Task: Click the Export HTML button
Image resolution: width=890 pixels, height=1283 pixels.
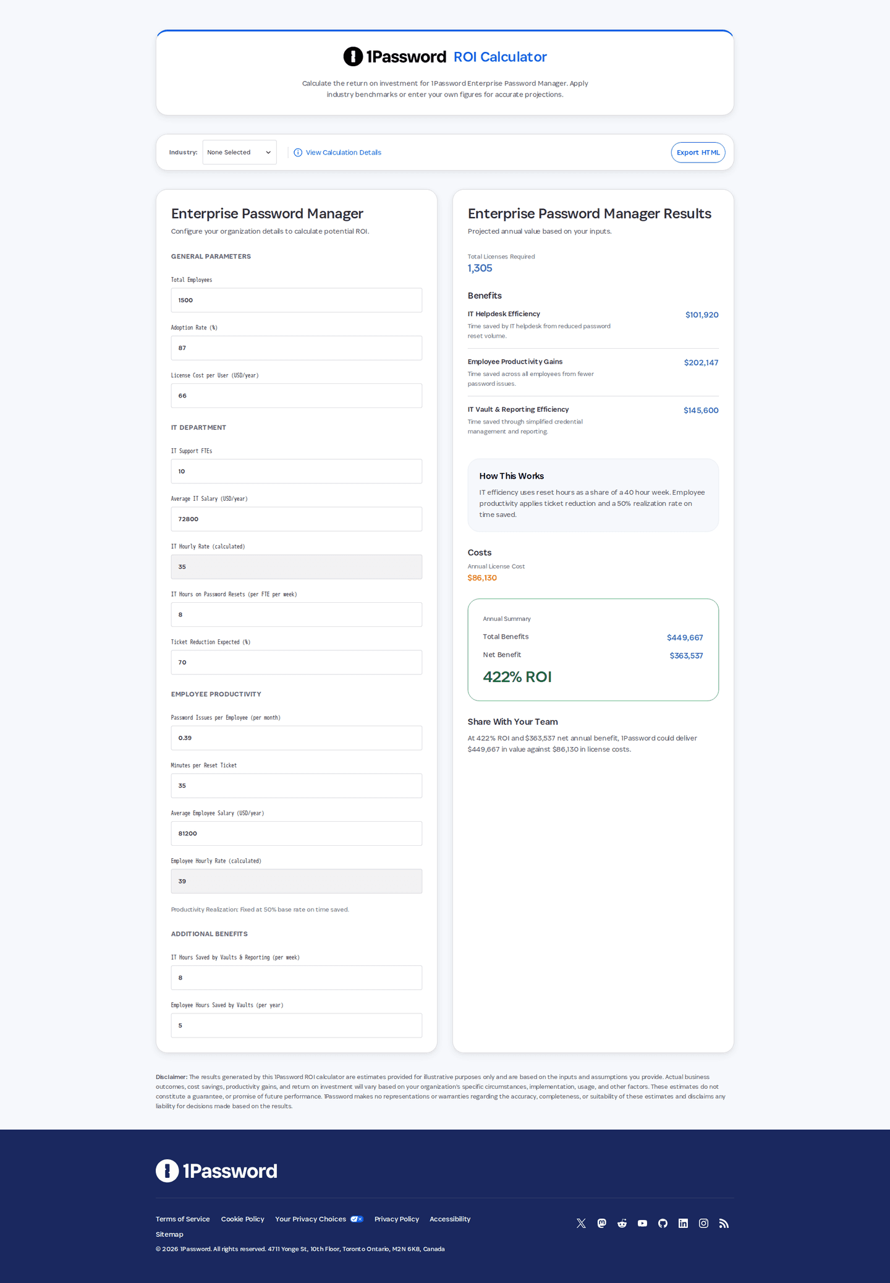Action: tap(698, 153)
